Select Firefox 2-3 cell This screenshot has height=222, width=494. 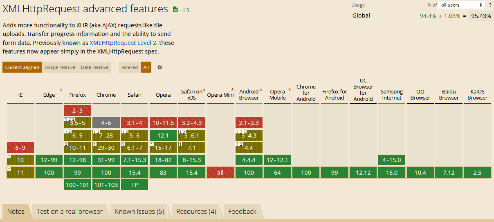click(x=77, y=111)
